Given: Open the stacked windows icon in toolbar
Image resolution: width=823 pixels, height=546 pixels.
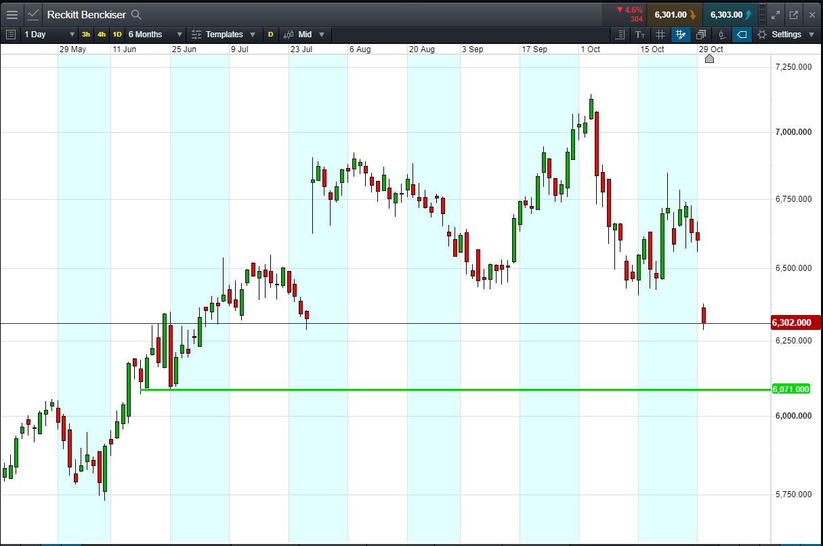Looking at the screenshot, I should [701, 35].
